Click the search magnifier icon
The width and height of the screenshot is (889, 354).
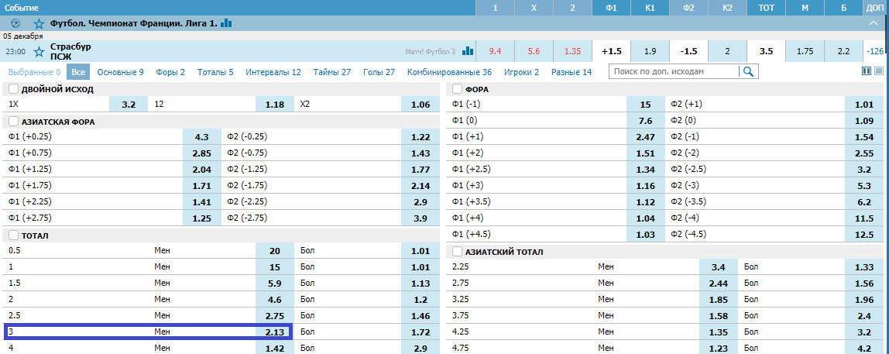click(748, 71)
